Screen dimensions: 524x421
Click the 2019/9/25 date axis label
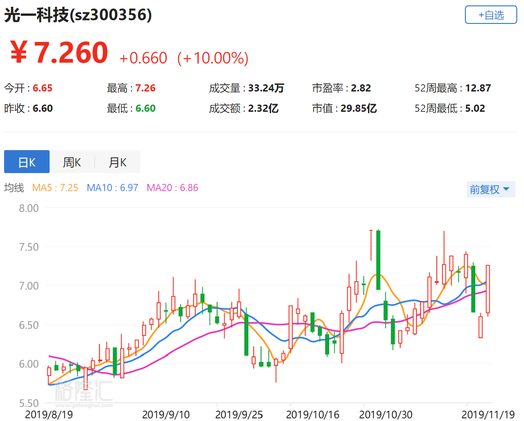click(239, 415)
